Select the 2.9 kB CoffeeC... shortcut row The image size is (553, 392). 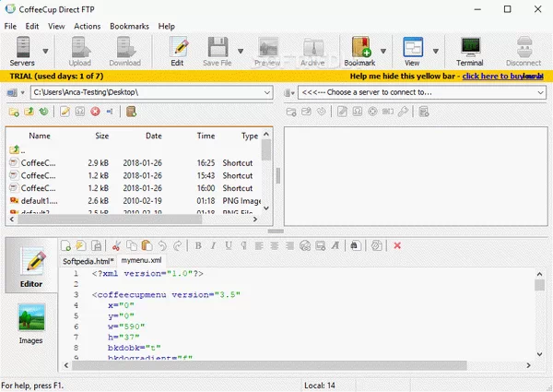point(134,163)
